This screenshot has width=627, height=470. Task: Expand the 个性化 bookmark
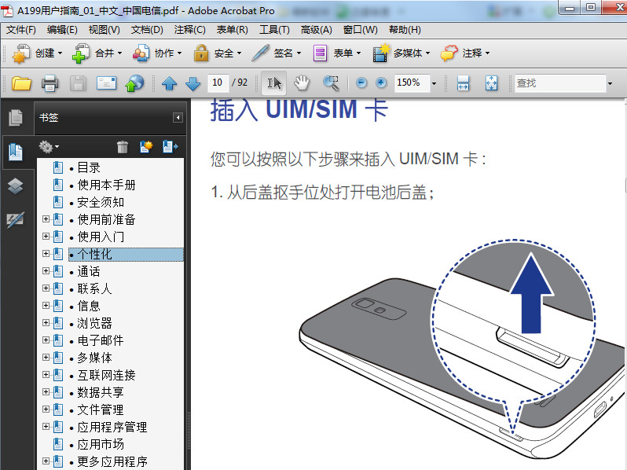pos(46,254)
